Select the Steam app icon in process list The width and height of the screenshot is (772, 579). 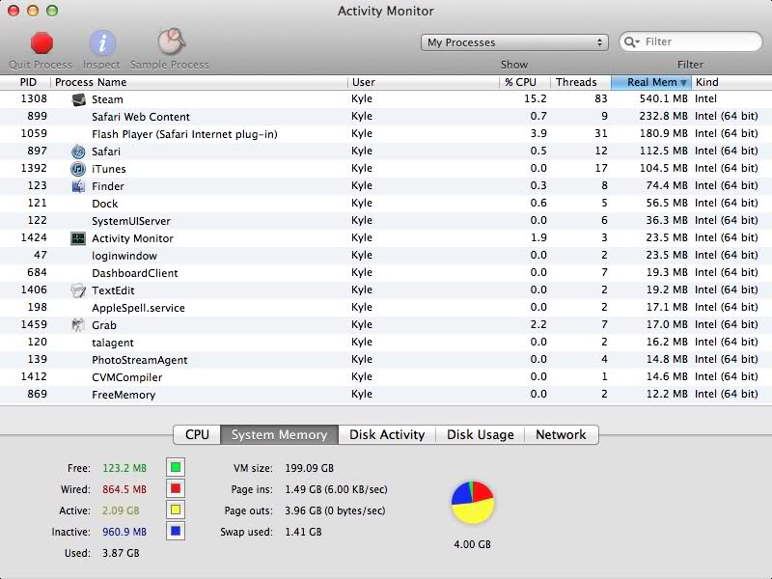tap(78, 99)
